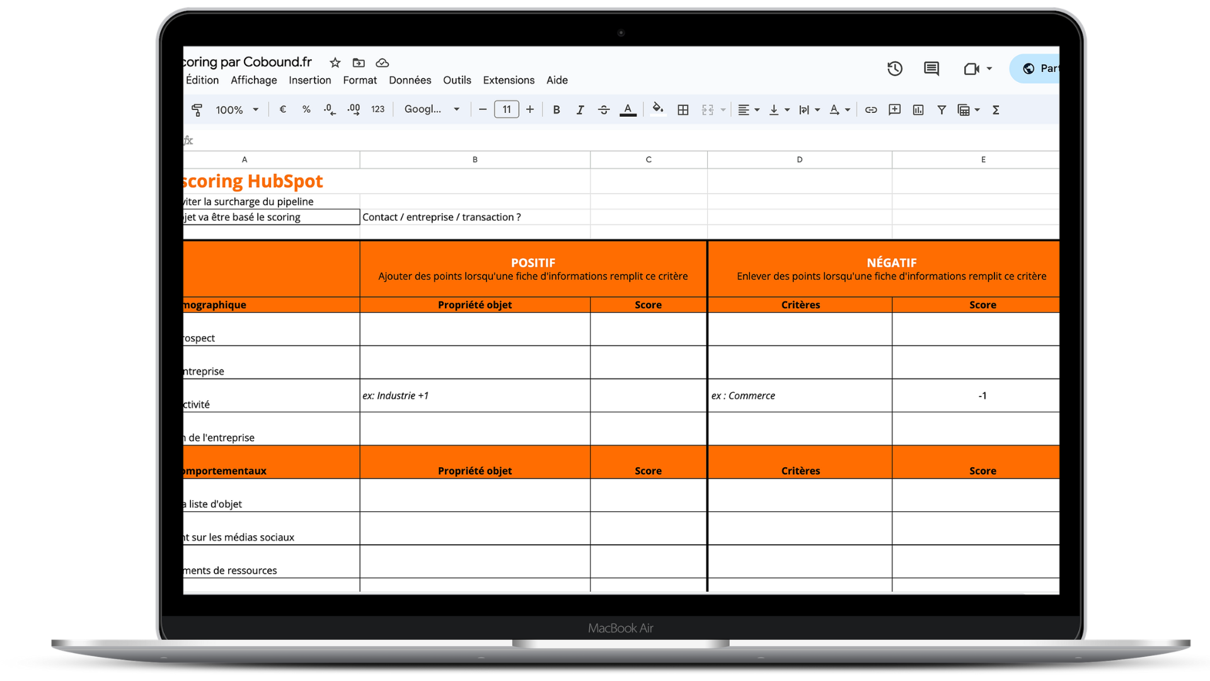Open the Google font family dropdown
The height and width of the screenshot is (681, 1210).
tap(432, 109)
